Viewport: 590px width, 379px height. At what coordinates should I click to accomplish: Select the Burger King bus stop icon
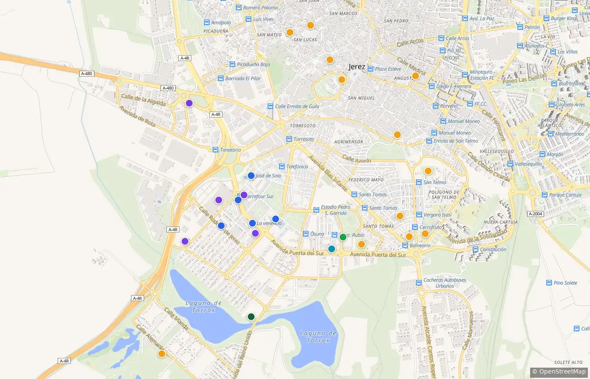[x=546, y=19]
